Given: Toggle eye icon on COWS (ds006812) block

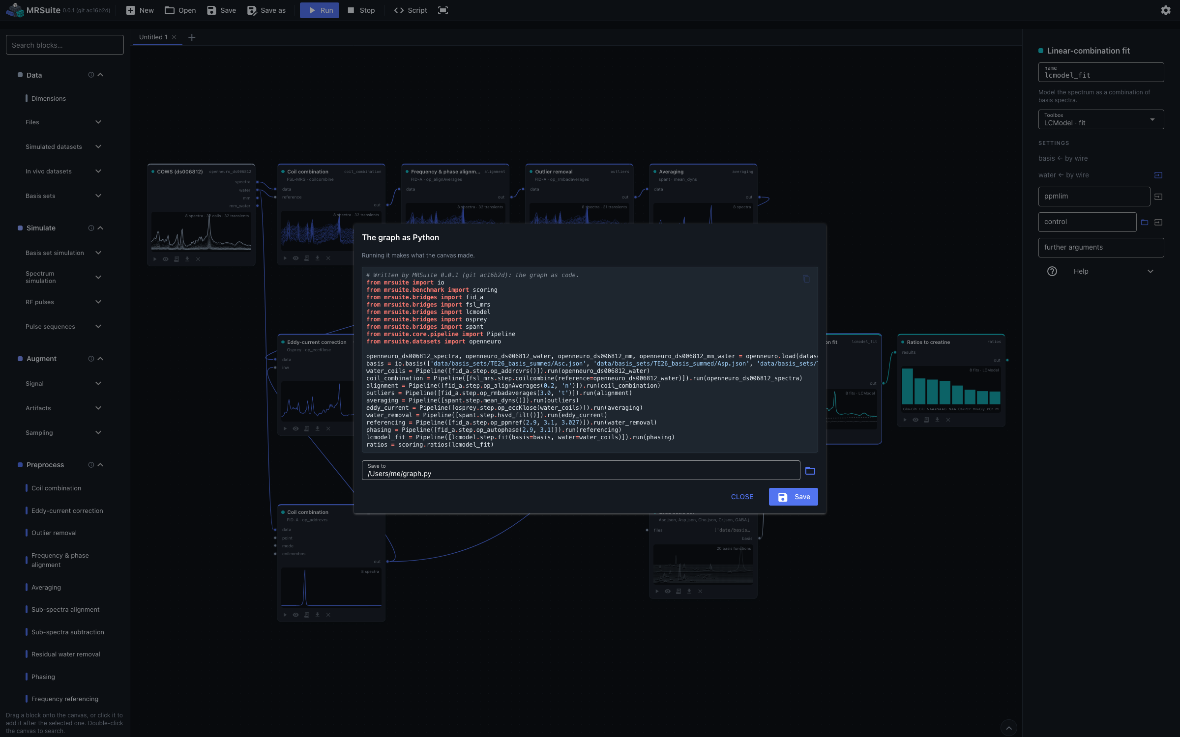Looking at the screenshot, I should pos(166,259).
